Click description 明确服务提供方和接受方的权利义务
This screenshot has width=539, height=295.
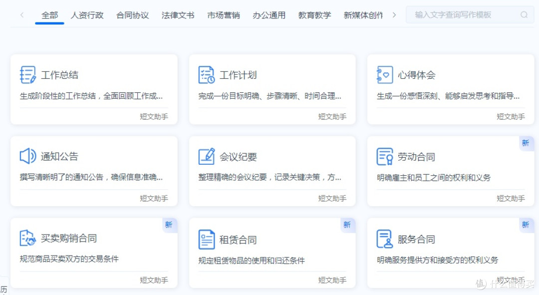[x=437, y=260]
